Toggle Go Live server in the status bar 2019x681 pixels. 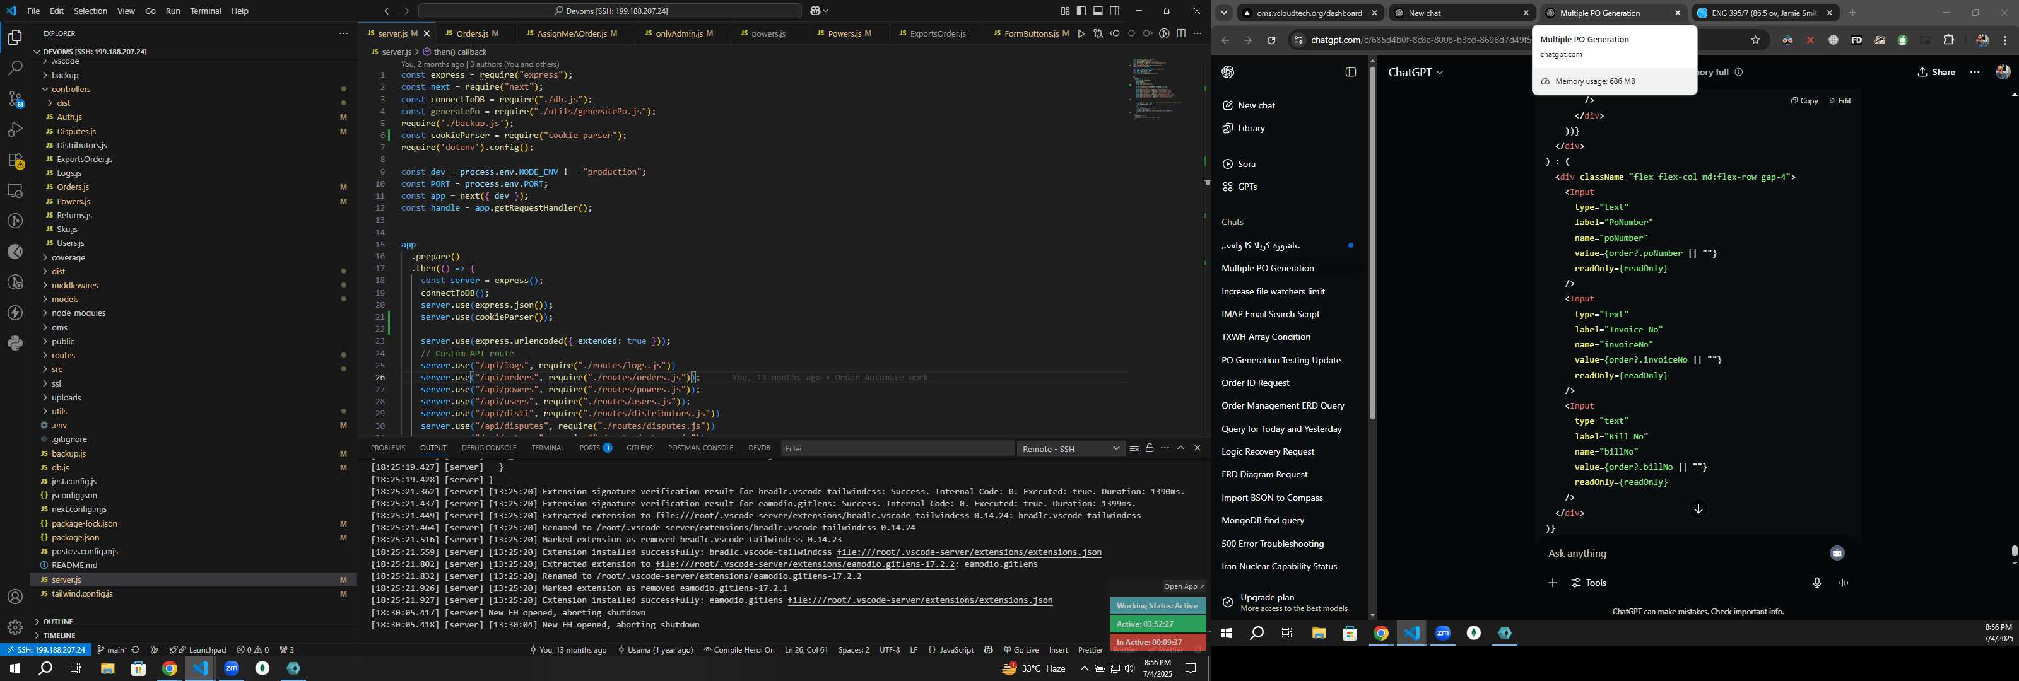point(1021,649)
